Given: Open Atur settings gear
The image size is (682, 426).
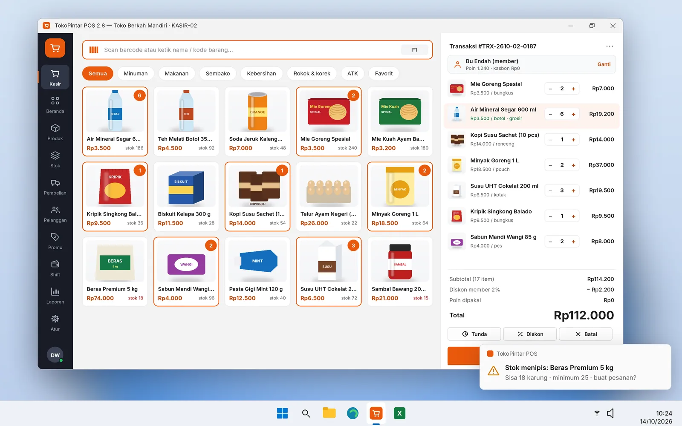Looking at the screenshot, I should click(x=55, y=322).
